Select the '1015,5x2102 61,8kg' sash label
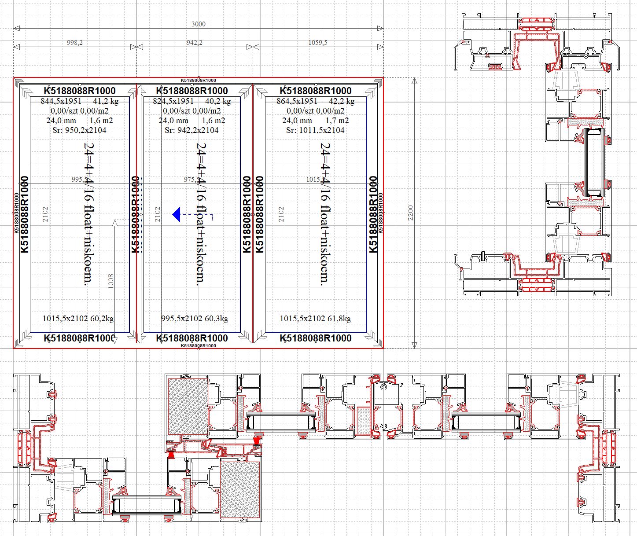Viewport: 637px width, 536px height. (x=315, y=319)
